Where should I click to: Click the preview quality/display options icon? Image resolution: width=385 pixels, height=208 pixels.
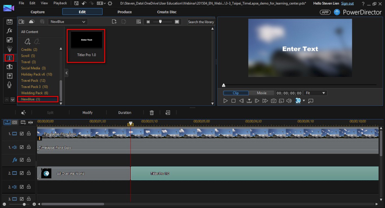[x=281, y=101]
